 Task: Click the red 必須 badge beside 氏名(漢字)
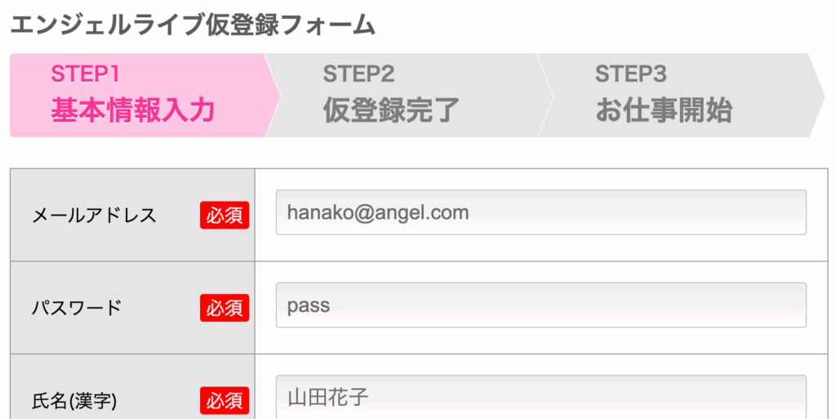[225, 400]
